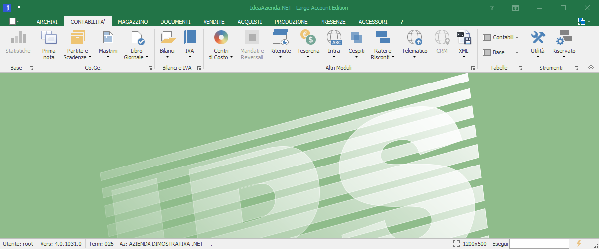The height and width of the screenshot is (249, 599).
Task: Collapse the ribbon with the chevron arrow
Action: [x=591, y=67]
